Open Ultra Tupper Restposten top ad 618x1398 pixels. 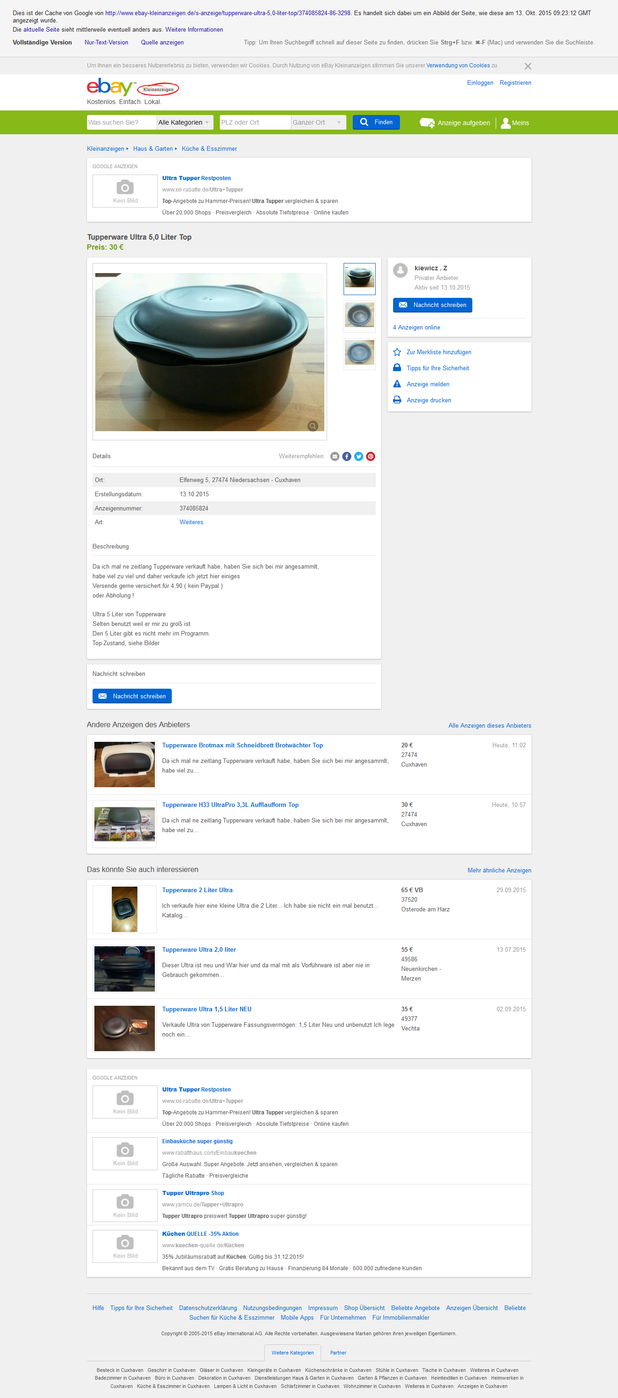(x=197, y=179)
